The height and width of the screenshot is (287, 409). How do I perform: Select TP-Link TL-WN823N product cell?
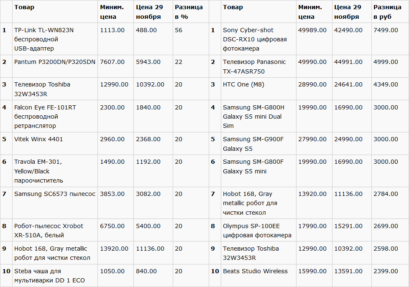(43, 39)
